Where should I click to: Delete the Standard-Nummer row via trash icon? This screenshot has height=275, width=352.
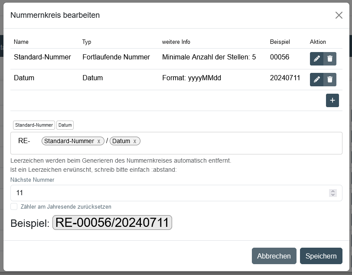click(x=330, y=59)
